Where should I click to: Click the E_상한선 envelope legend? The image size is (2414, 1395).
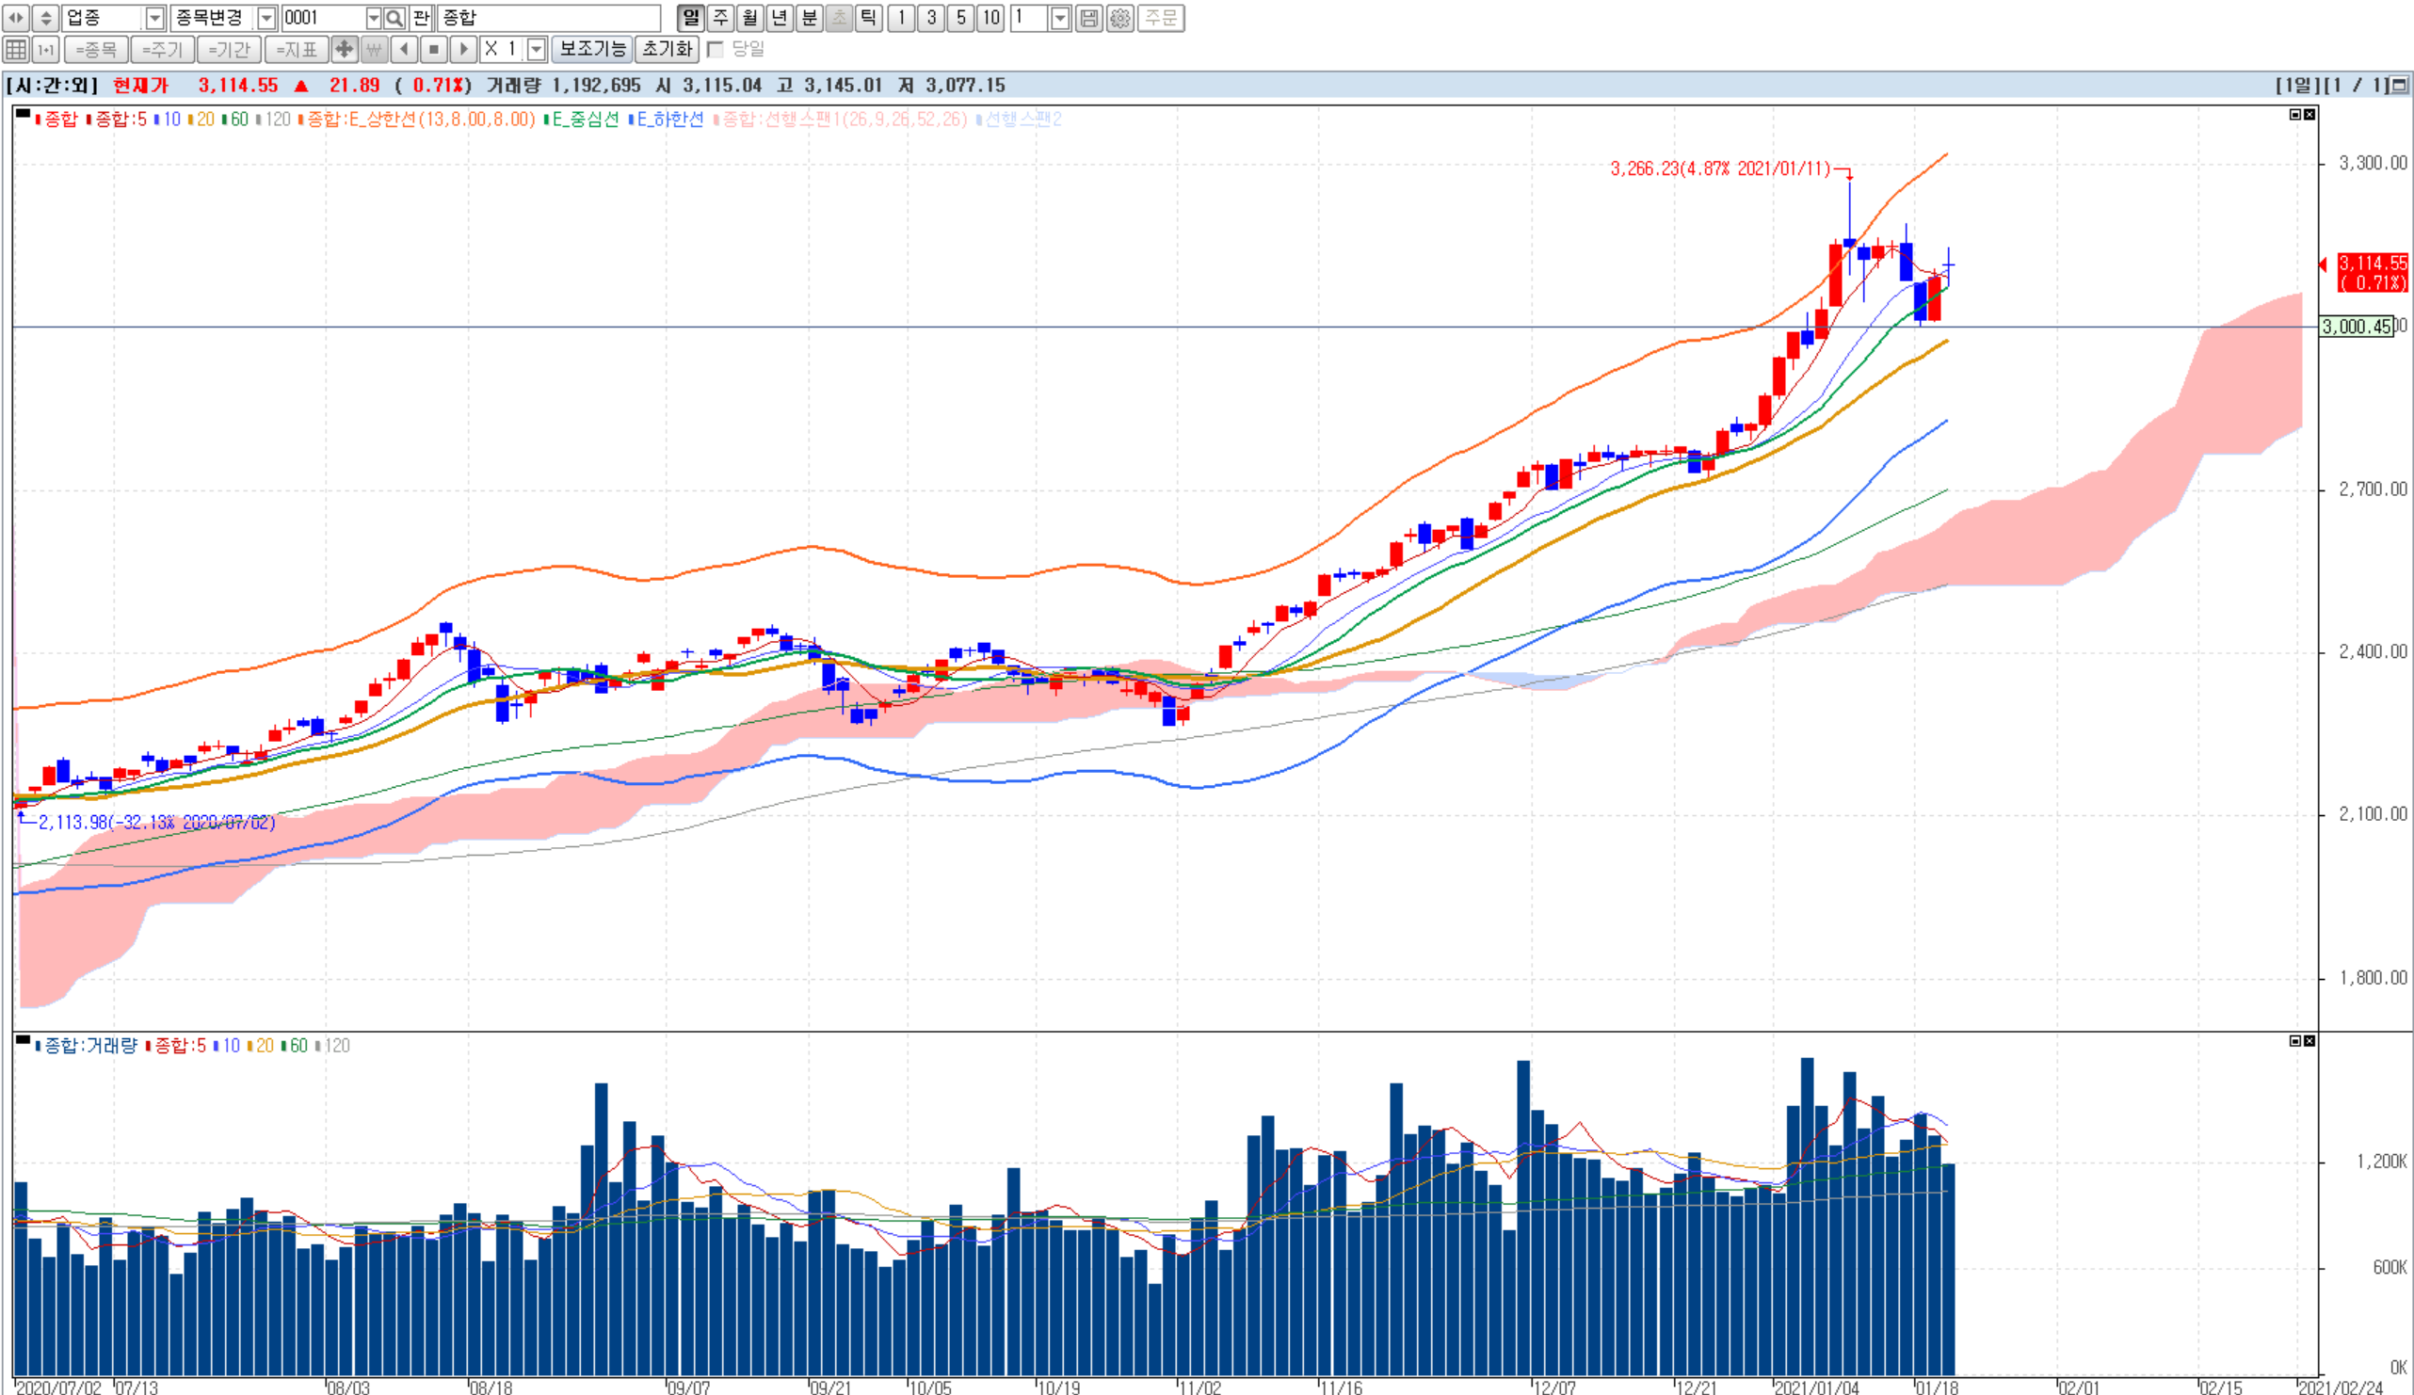click(x=417, y=119)
